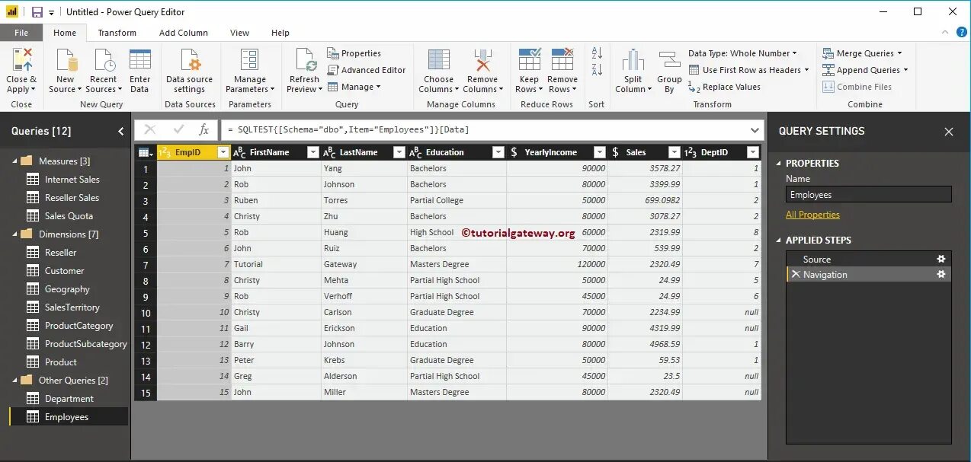This screenshot has width=971, height=462.
Task: Select the Department query
Action: point(69,398)
